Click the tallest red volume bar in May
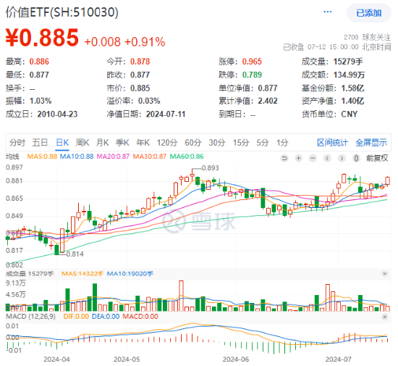 tap(181, 296)
